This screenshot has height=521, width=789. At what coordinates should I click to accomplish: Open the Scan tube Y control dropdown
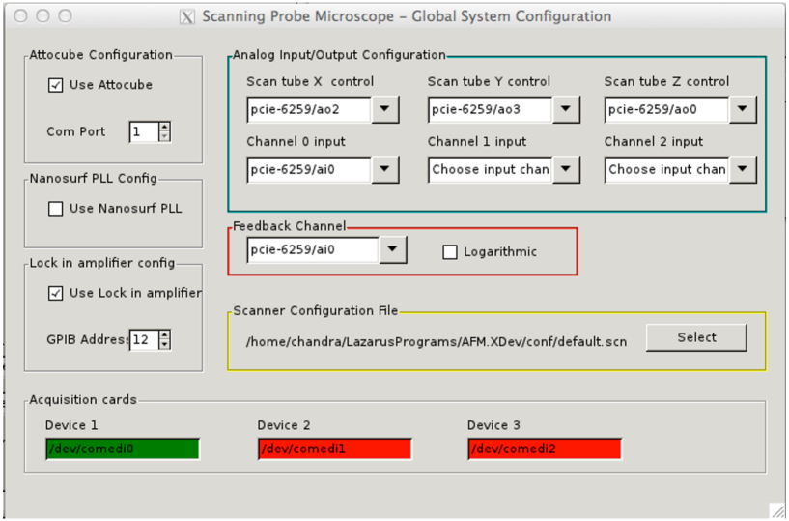click(566, 109)
